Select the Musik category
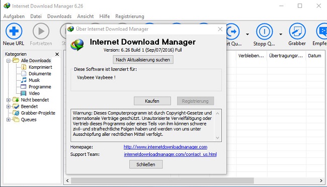Screen dimensions: 327x187 pos(34,80)
